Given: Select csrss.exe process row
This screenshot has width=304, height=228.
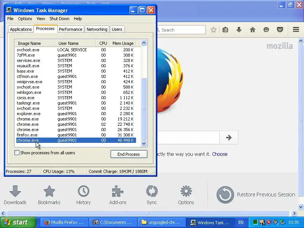Looking at the screenshot, I should pyautogui.click(x=76, y=98).
